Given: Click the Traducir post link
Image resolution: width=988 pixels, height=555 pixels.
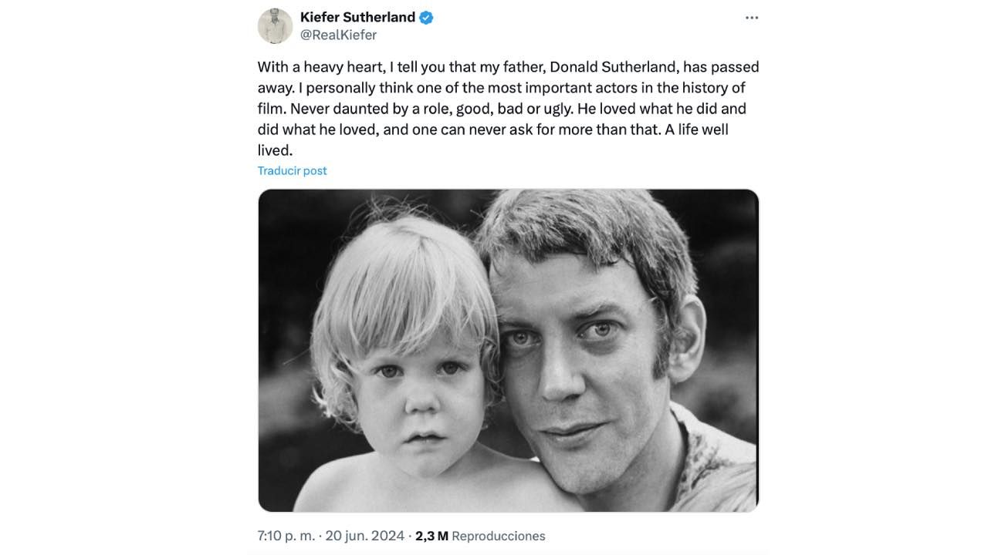Looking at the screenshot, I should 292,170.
